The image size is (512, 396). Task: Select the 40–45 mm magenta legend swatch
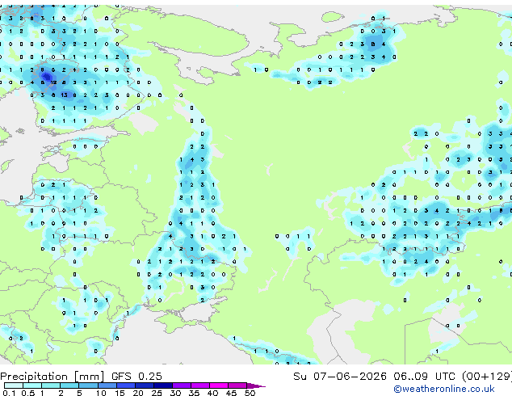click(219, 385)
